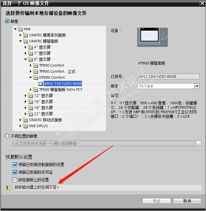Select TP900 Comfort tree item
Image resolution: width=206 pixels, height=211 pixels.
pyautogui.click(x=52, y=65)
